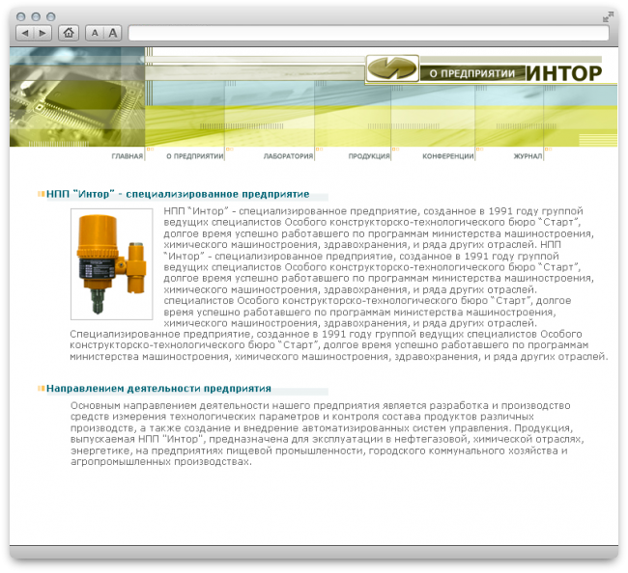Click in the browser address bar
The image size is (628, 573).
(x=367, y=33)
